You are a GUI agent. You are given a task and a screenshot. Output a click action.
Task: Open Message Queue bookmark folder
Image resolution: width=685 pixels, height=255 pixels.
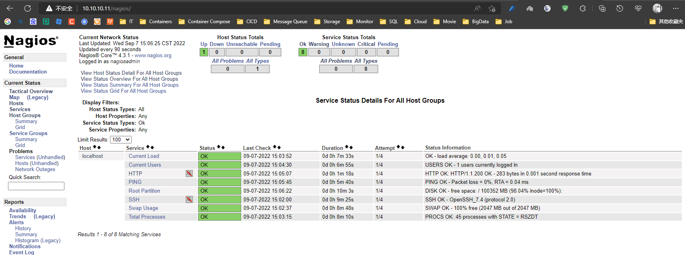[285, 22]
